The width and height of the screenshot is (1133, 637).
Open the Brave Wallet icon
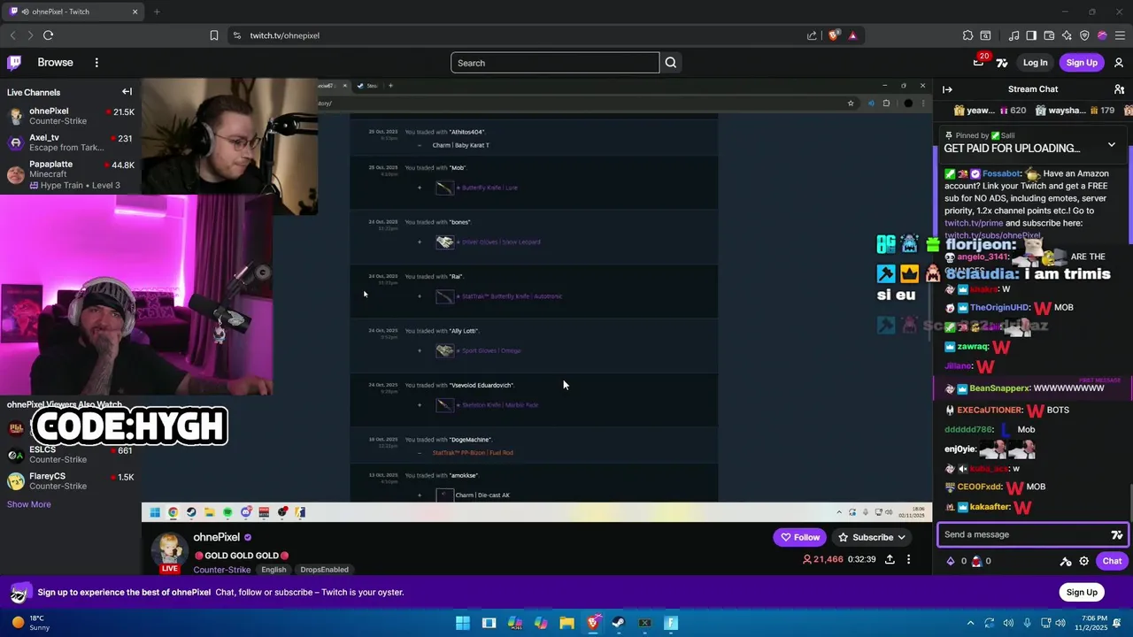tap(1049, 35)
